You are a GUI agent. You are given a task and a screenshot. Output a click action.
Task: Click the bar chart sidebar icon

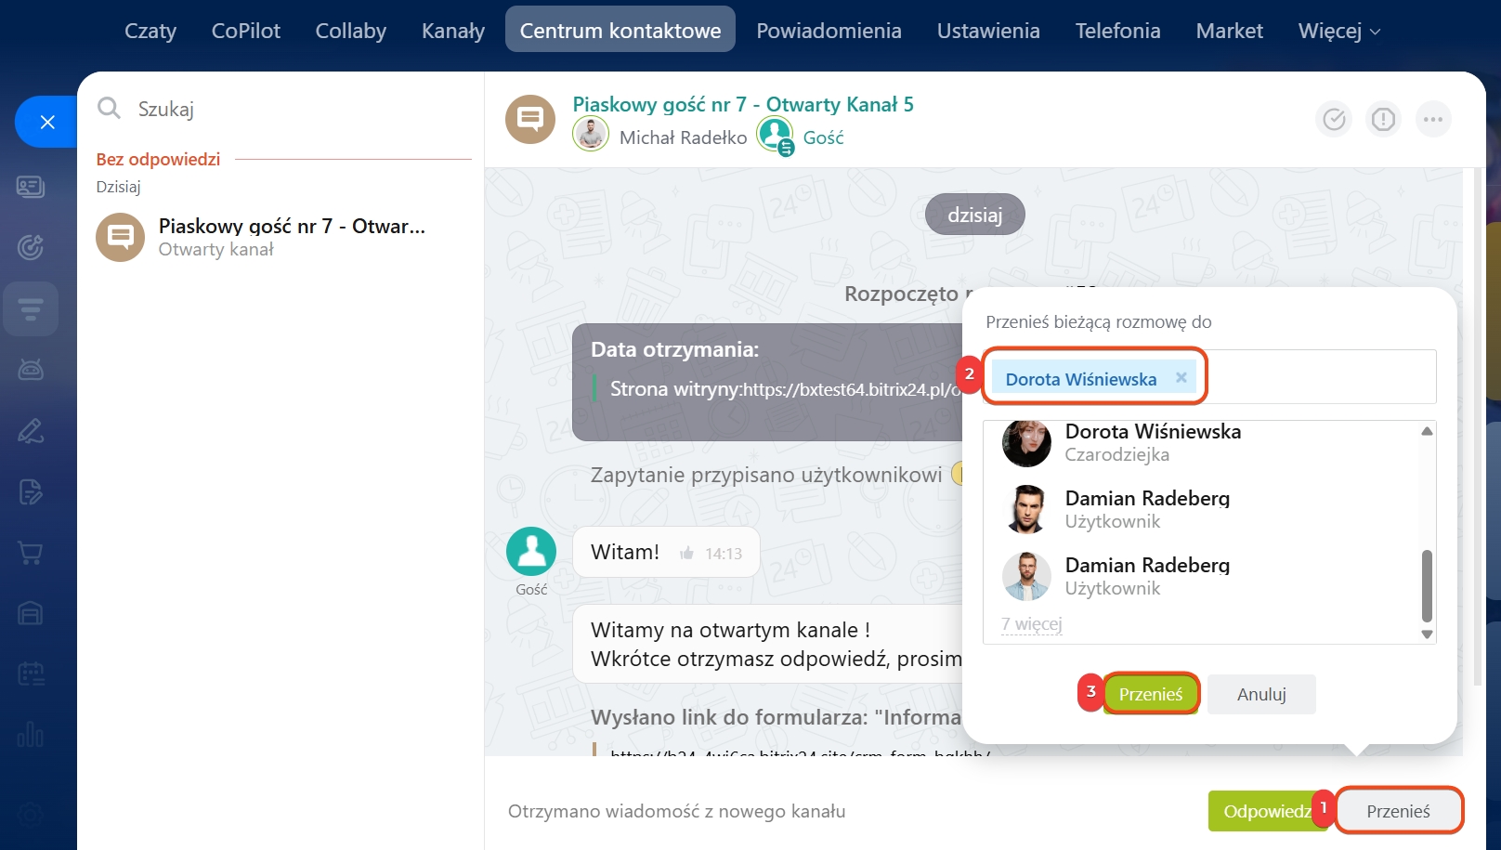pyautogui.click(x=31, y=735)
